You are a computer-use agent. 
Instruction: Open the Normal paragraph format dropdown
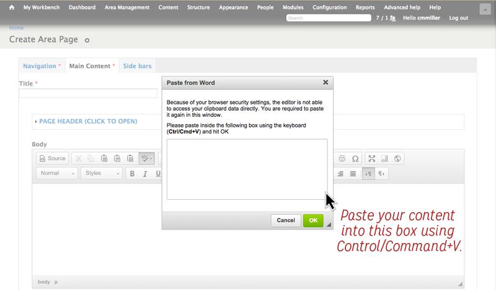(57, 174)
